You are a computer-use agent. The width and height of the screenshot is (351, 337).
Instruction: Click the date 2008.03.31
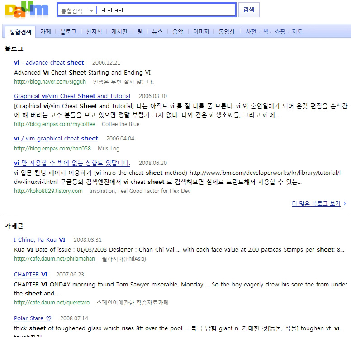(88, 240)
